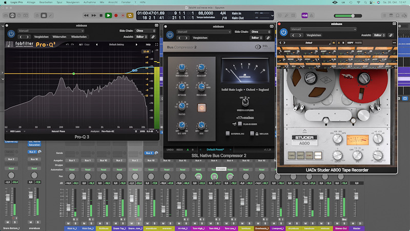The width and height of the screenshot is (410, 231).
Task: Click the Pro-Q 3 undo arrow icon
Action: pos(68,45)
